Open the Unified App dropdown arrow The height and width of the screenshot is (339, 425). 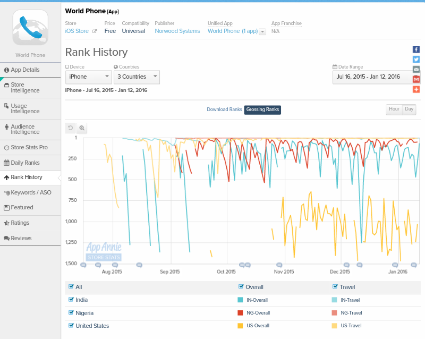262,32
